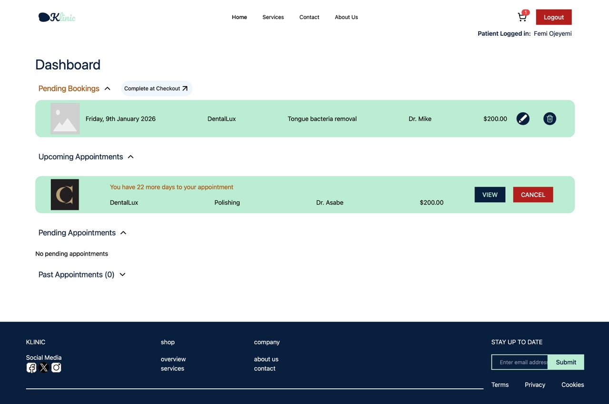Collapse the Pending Bookings section

107,88
